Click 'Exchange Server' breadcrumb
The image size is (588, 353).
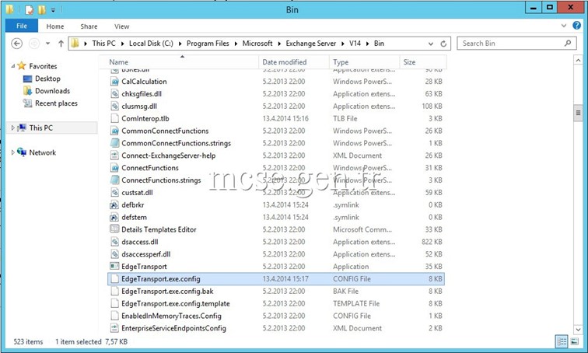[x=311, y=44]
